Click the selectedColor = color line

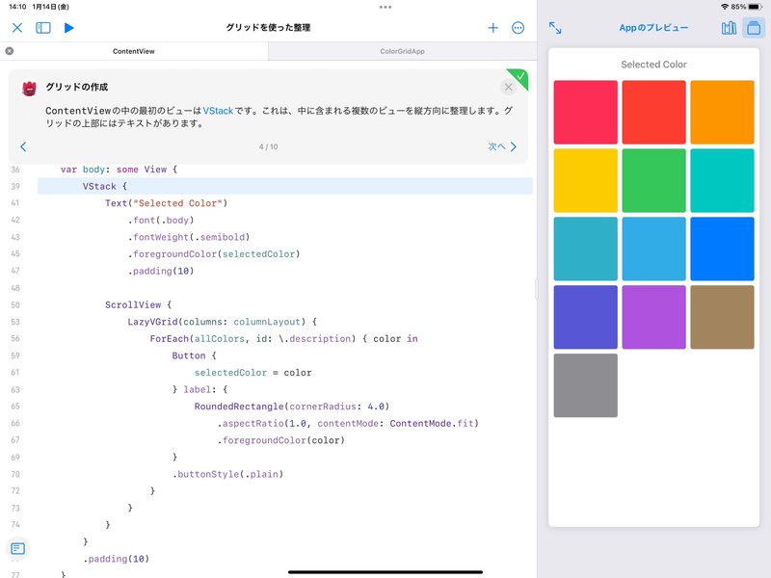[x=253, y=373]
